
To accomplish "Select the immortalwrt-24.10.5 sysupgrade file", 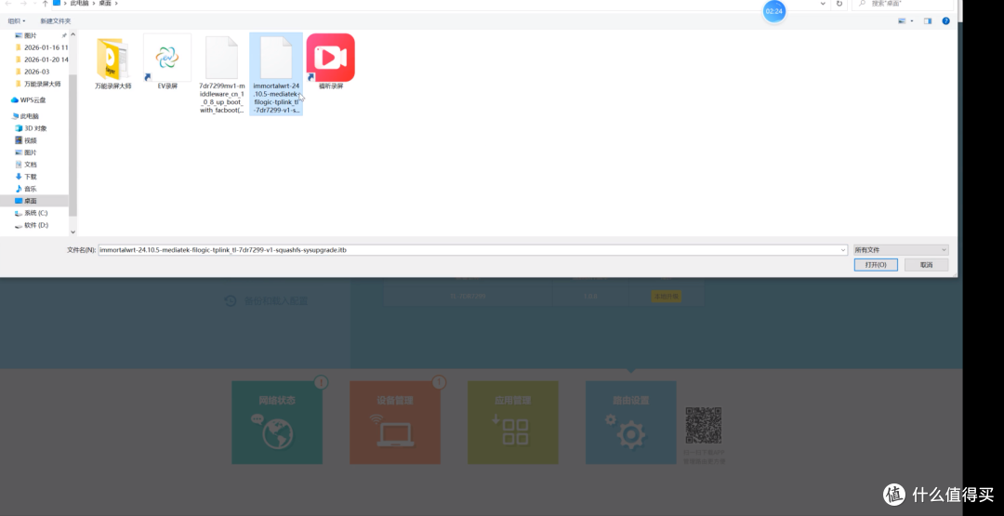I will point(276,74).
